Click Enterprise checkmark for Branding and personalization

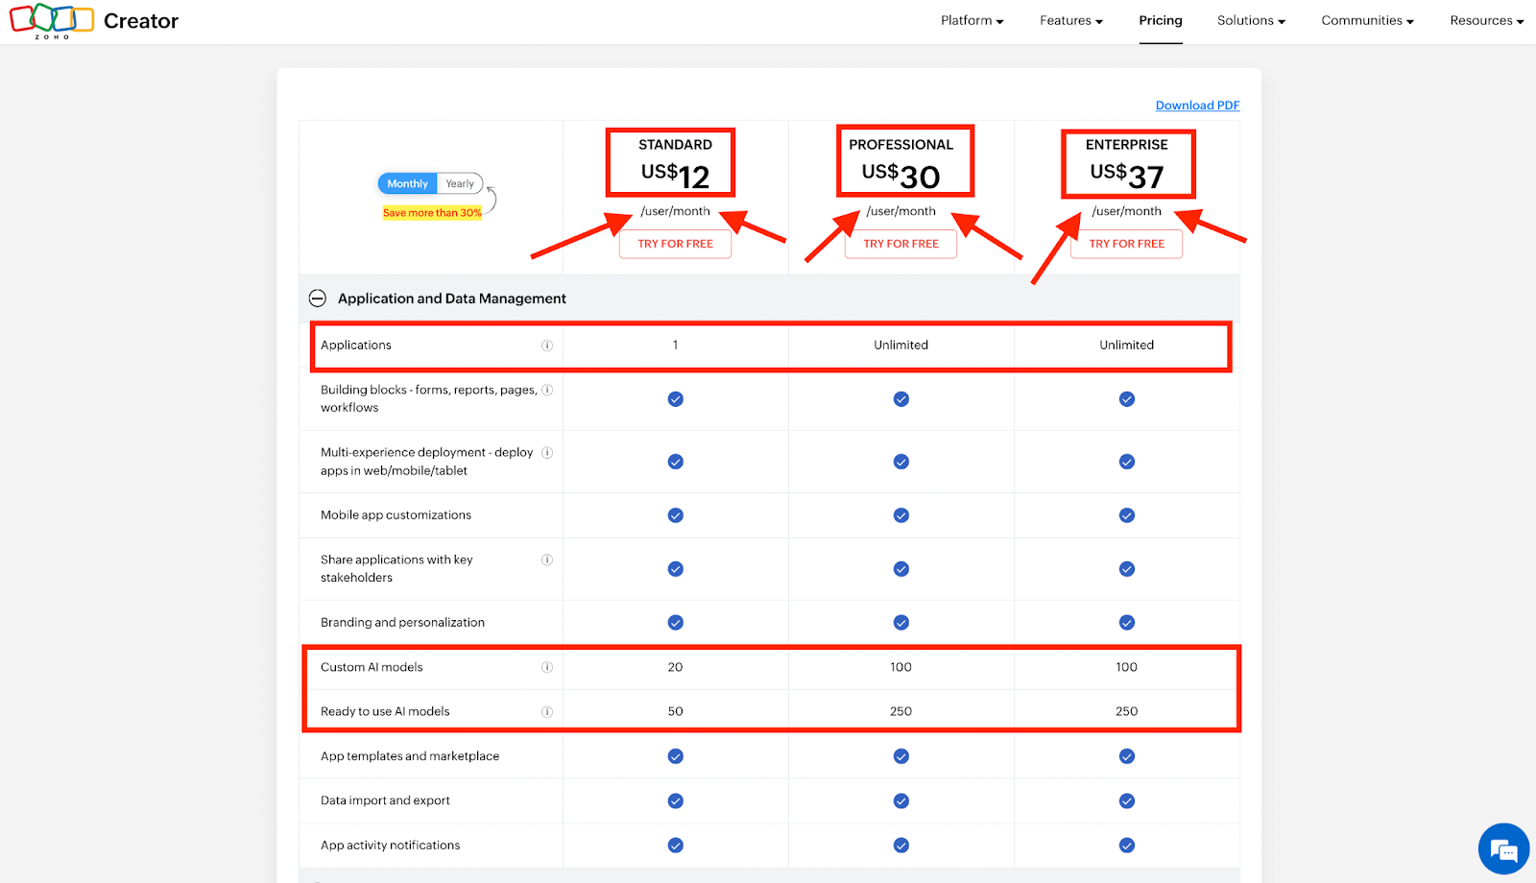[1127, 623]
